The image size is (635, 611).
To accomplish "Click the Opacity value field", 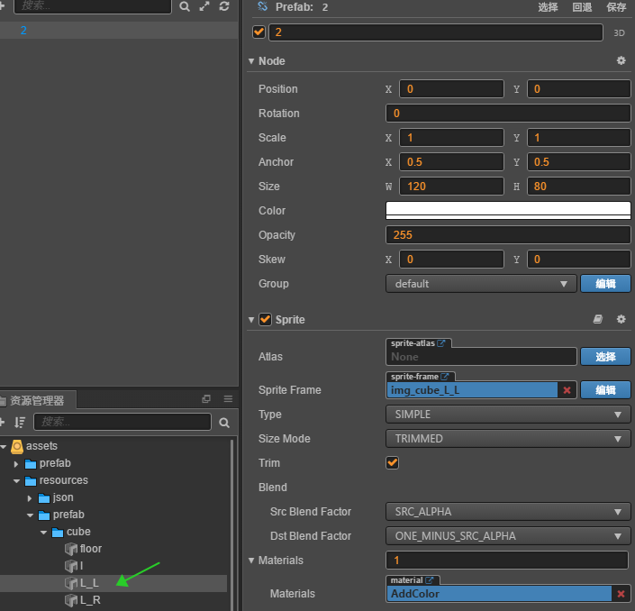I will point(508,235).
